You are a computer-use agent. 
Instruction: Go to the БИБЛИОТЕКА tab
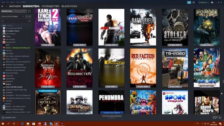click(x=31, y=6)
